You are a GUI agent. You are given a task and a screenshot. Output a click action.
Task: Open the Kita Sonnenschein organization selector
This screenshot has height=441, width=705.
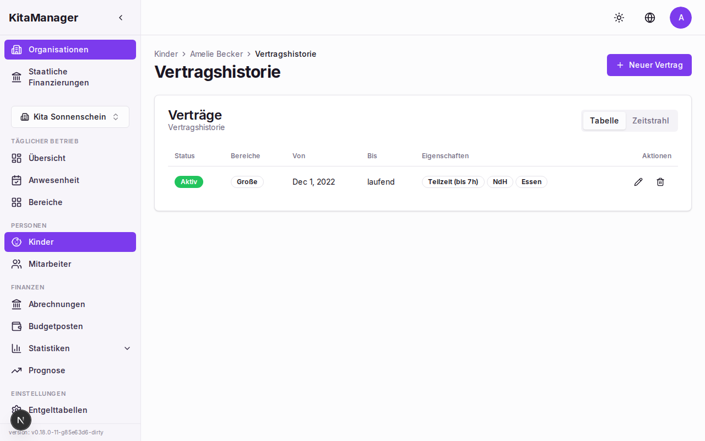tap(70, 117)
